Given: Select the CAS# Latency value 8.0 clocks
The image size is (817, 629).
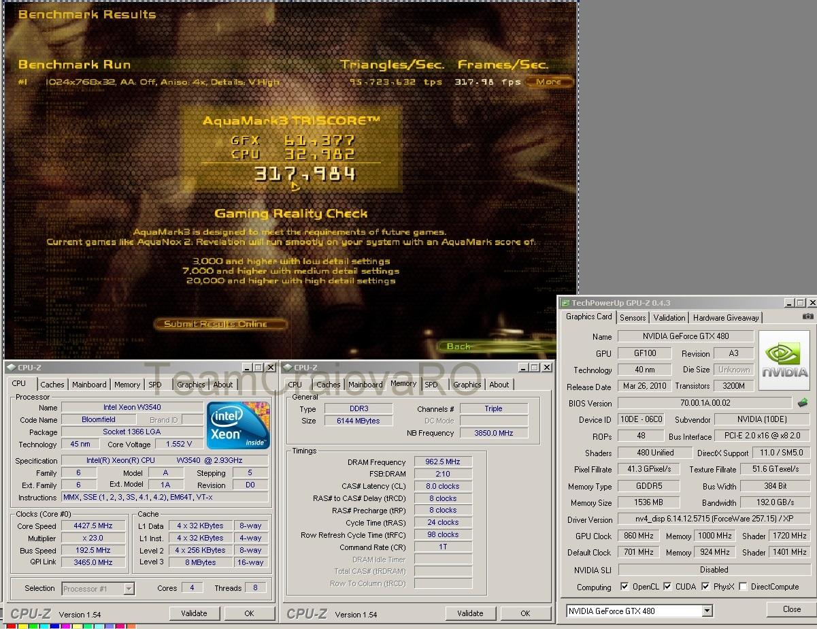Looking at the screenshot, I should (443, 486).
